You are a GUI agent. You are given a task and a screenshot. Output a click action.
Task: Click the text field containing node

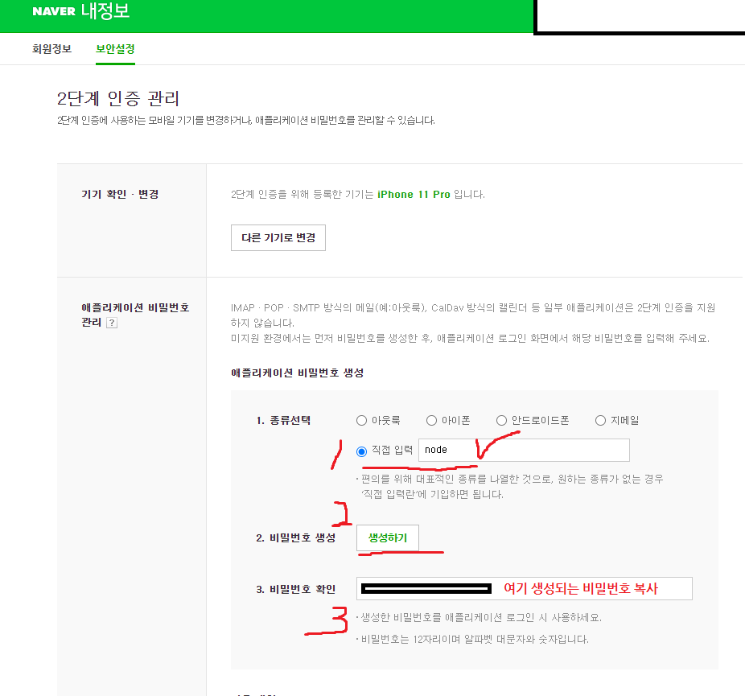pyautogui.click(x=524, y=450)
